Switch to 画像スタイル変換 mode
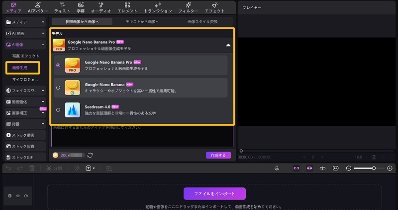 click(202, 22)
